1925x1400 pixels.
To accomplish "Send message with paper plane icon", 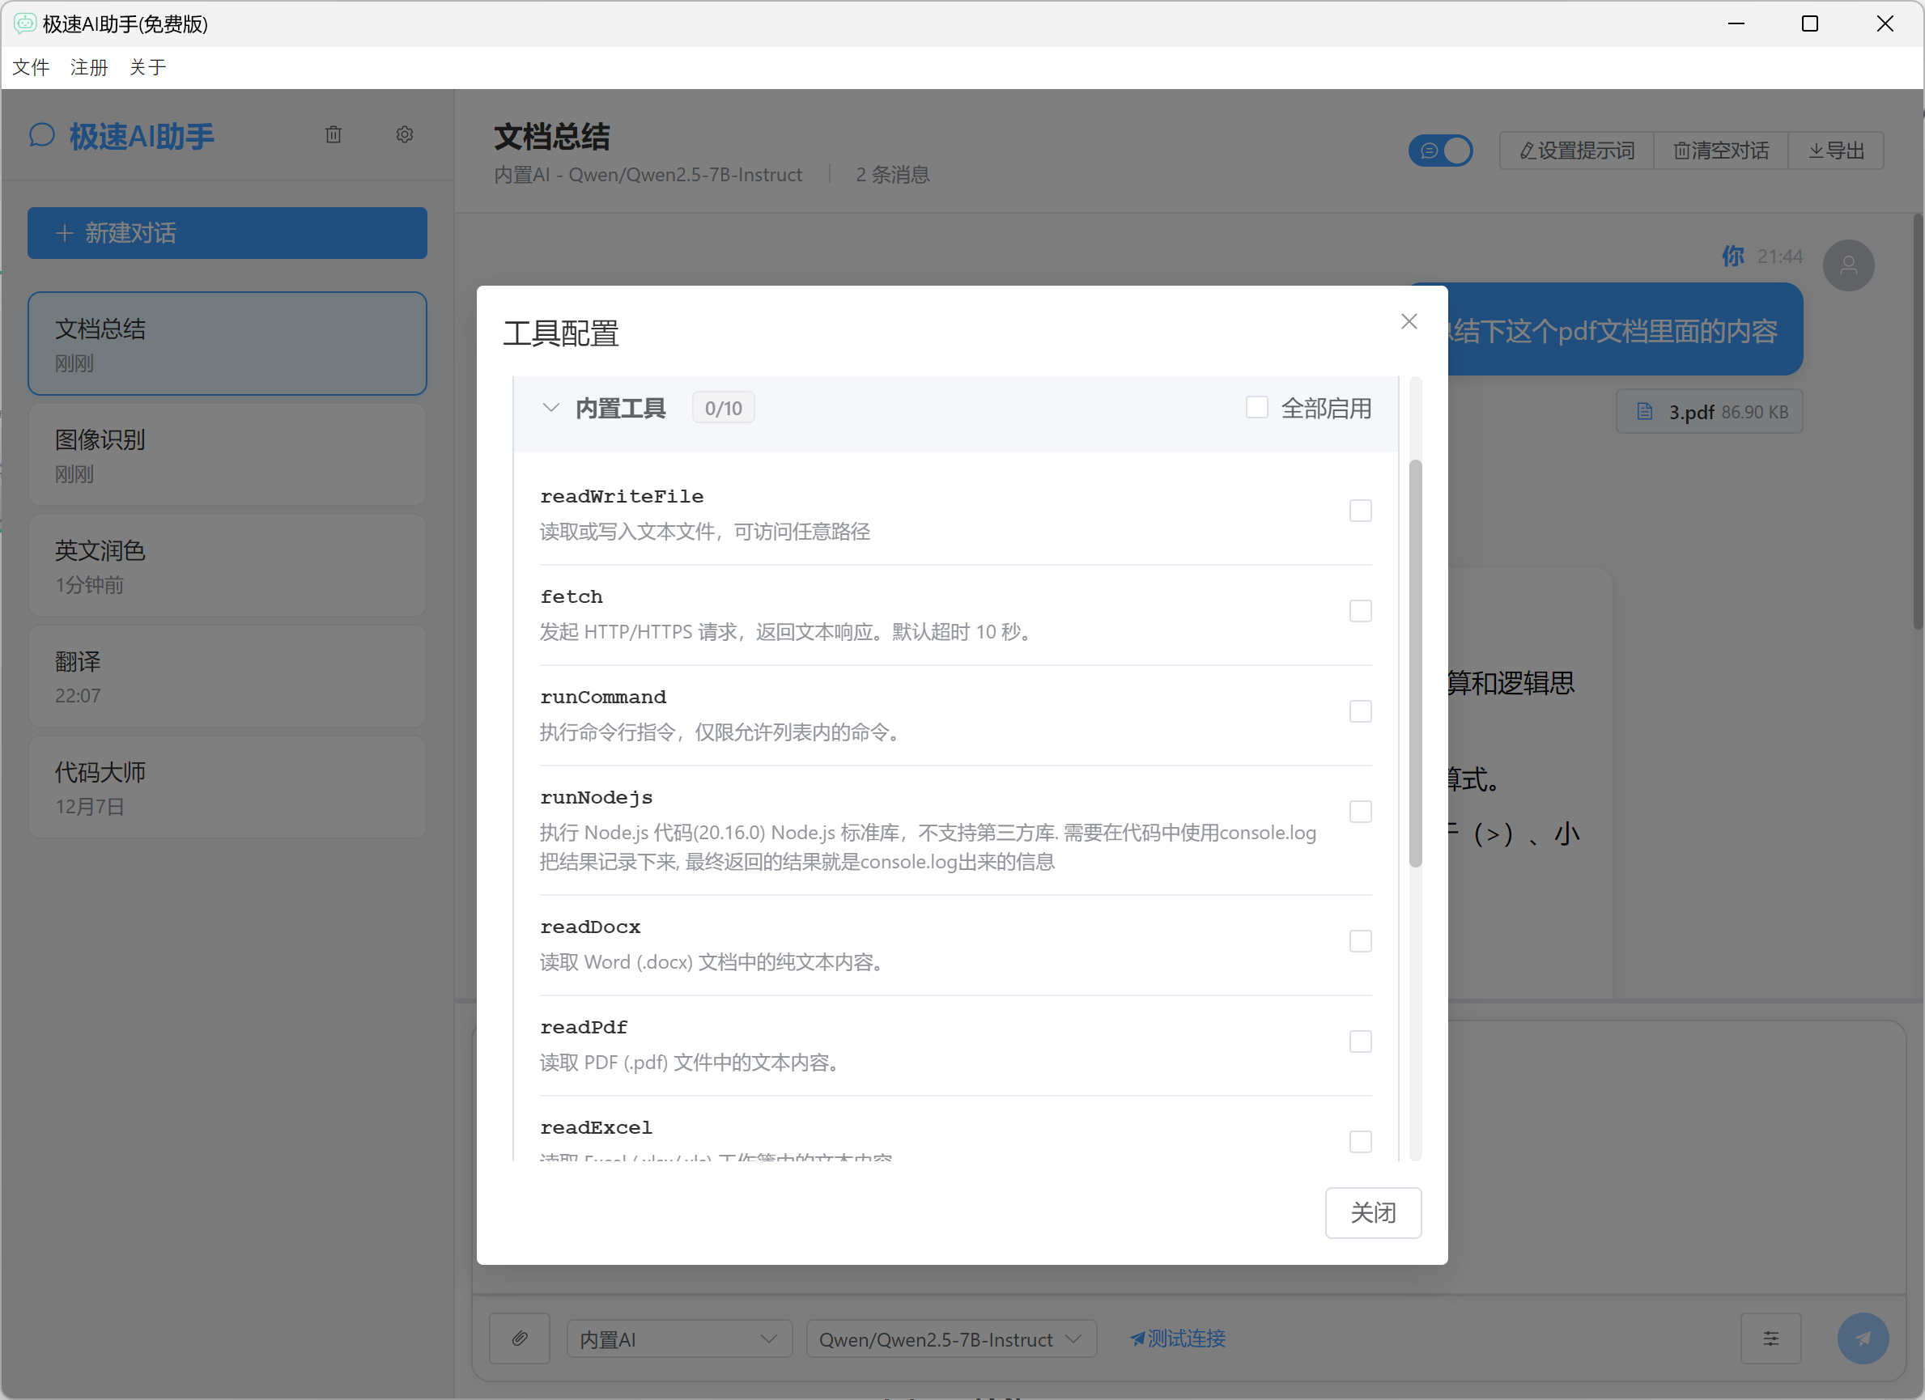I will (x=1864, y=1338).
